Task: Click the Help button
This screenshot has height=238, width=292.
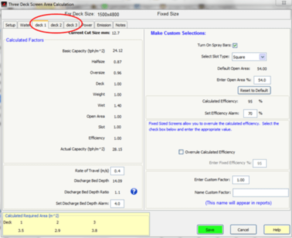Action: click(x=277, y=230)
